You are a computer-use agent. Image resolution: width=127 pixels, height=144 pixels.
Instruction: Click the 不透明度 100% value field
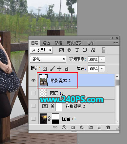pos(93,60)
